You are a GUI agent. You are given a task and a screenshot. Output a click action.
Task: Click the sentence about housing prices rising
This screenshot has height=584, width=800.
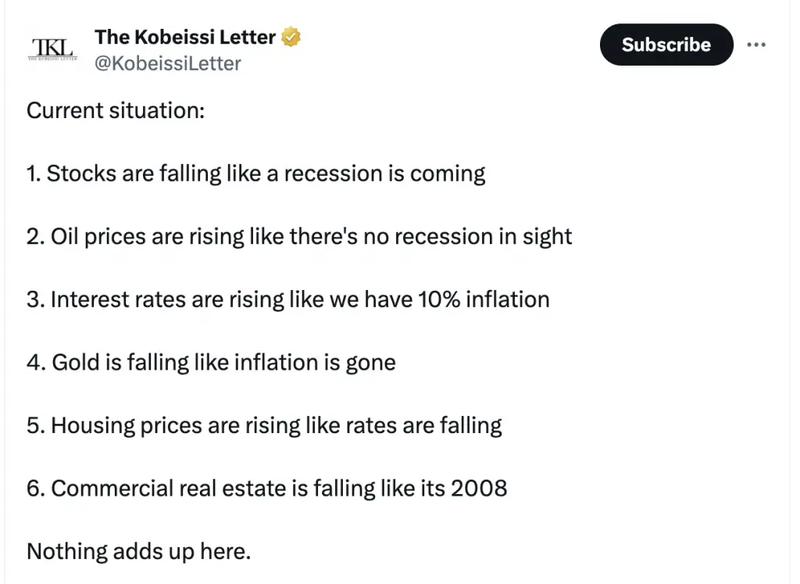coord(264,425)
